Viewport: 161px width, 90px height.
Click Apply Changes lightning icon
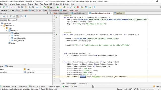[x=61, y=7]
